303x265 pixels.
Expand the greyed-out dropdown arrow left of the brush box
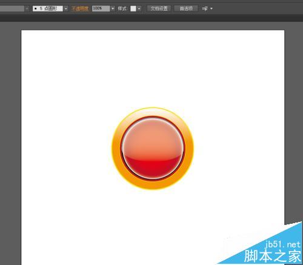tap(27, 8)
